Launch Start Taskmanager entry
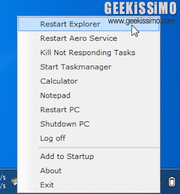The width and height of the screenshot is (180, 194). pos(89,67)
